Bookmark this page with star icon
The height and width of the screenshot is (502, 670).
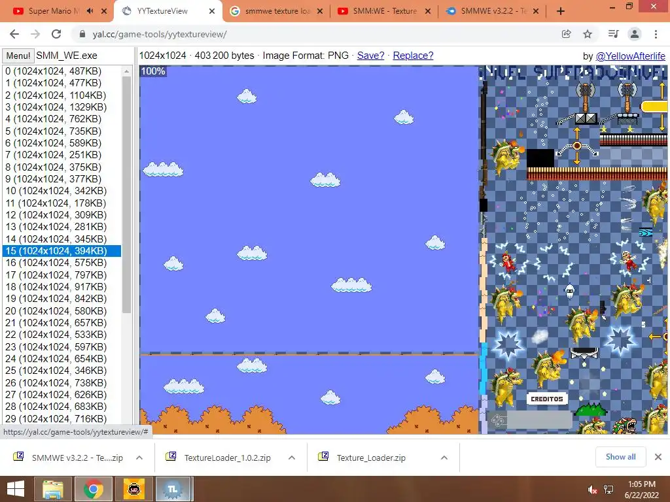pyautogui.click(x=588, y=34)
